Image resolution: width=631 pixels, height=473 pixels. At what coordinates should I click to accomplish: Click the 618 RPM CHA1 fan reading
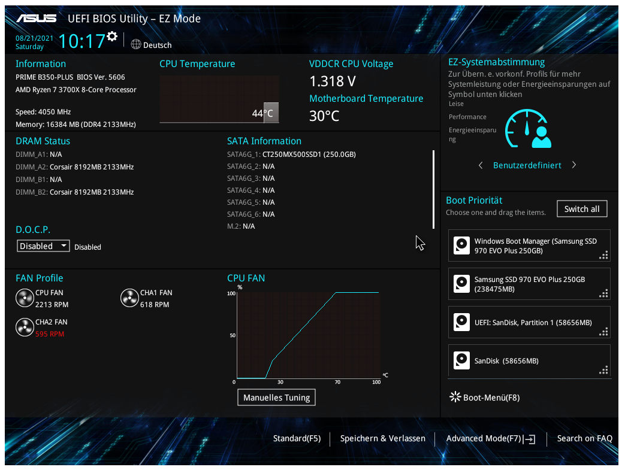155,305
